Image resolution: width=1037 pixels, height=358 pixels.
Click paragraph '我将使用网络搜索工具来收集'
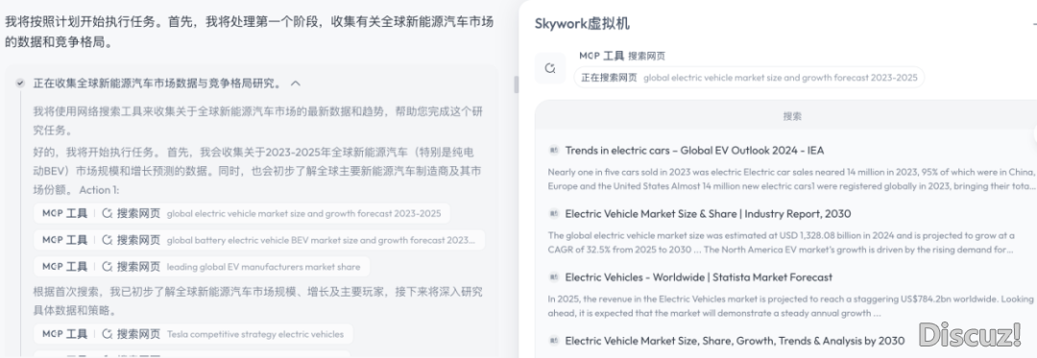pos(258,121)
